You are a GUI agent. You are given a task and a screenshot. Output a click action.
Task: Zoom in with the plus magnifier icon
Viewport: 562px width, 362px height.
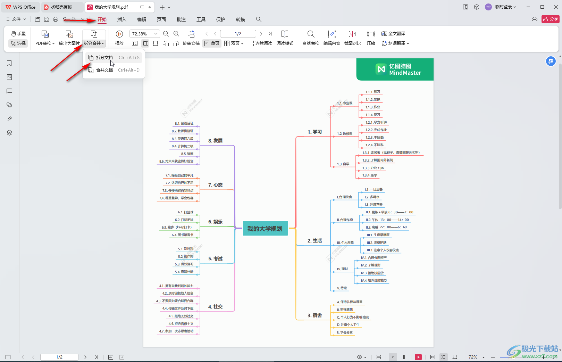(x=176, y=34)
